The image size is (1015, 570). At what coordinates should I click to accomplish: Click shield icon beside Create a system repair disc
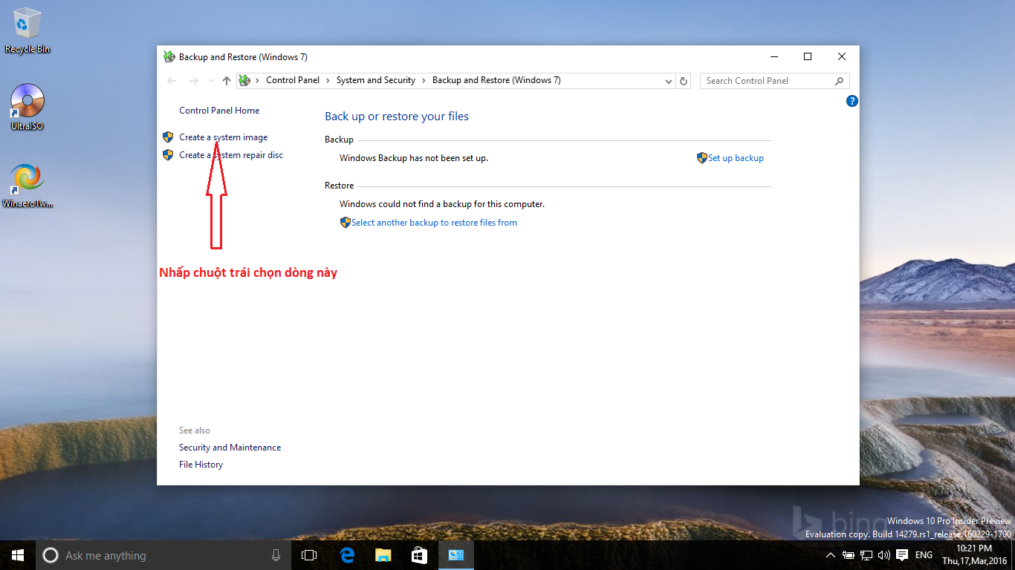click(168, 155)
